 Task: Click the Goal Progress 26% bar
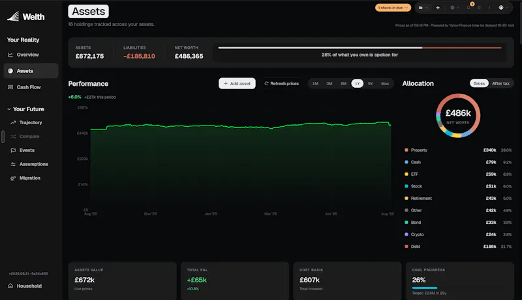tap(425, 288)
